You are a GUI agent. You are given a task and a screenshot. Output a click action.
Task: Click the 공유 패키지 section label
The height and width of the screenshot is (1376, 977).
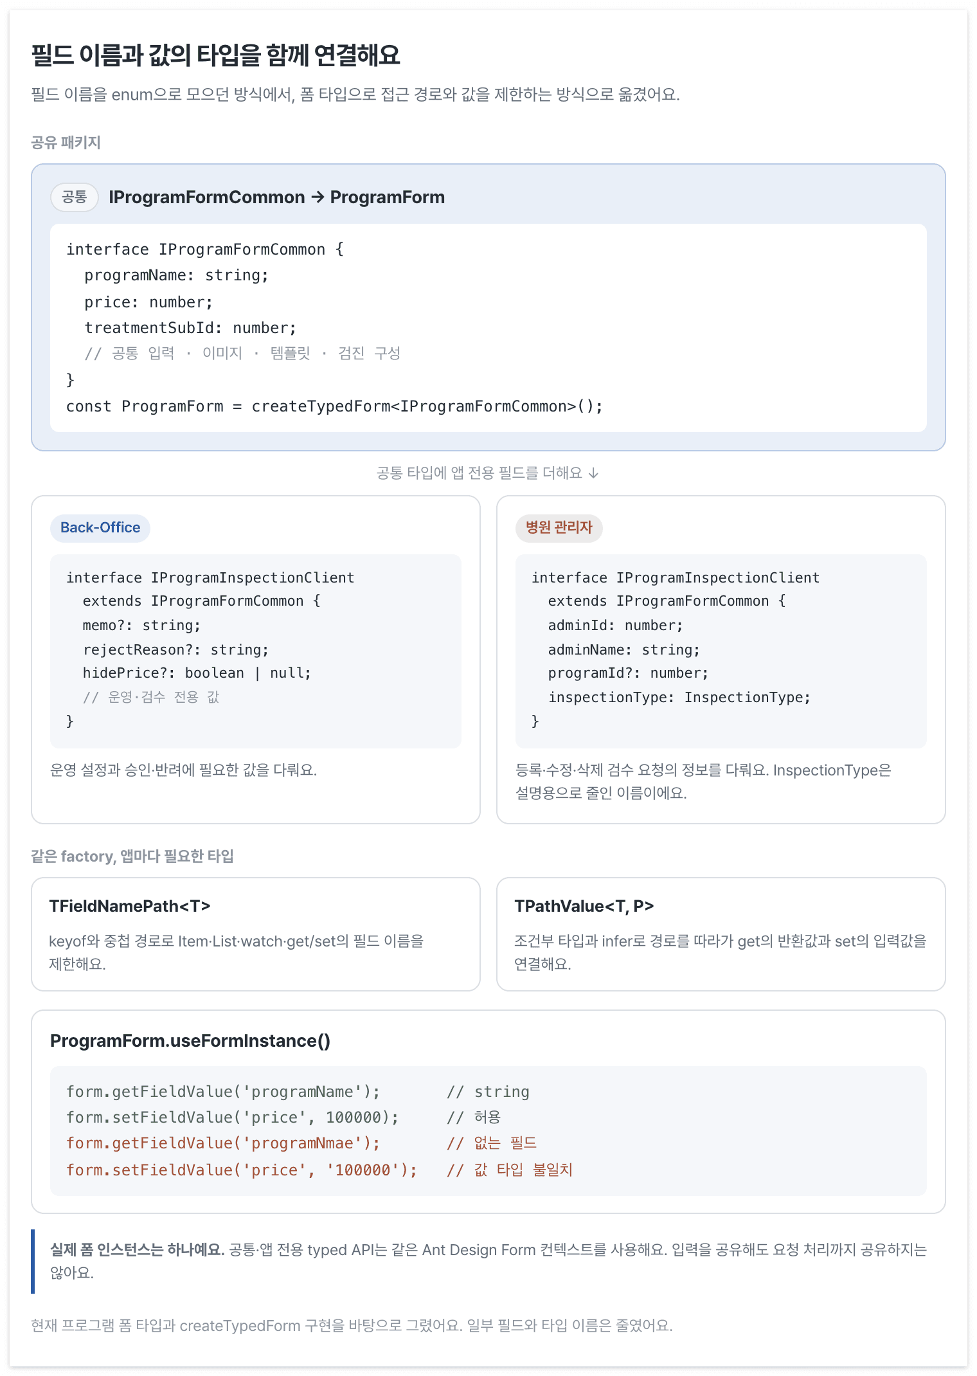point(66,142)
